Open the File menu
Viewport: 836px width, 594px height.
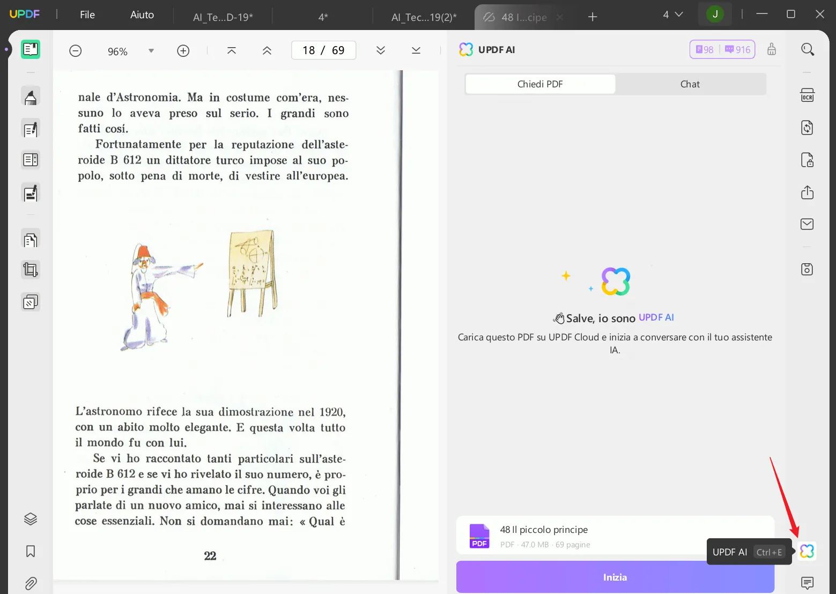click(x=87, y=15)
